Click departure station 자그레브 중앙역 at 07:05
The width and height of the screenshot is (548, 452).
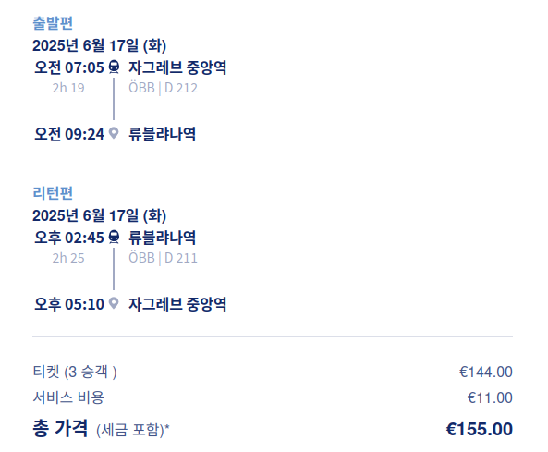click(177, 67)
